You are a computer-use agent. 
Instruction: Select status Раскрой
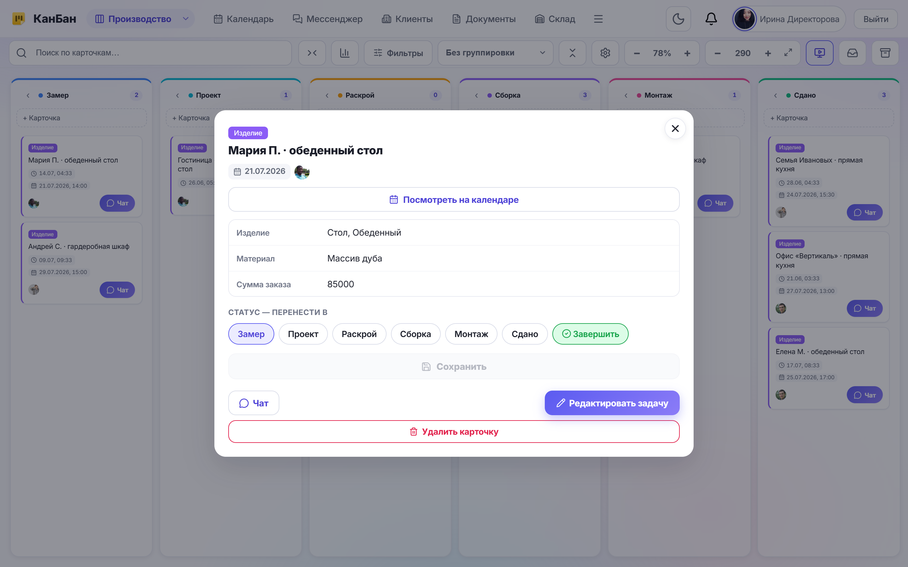point(359,334)
